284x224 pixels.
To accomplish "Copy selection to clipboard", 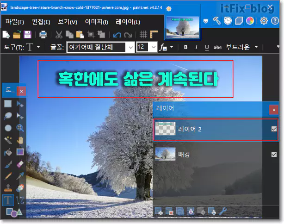I will coord(69,34).
